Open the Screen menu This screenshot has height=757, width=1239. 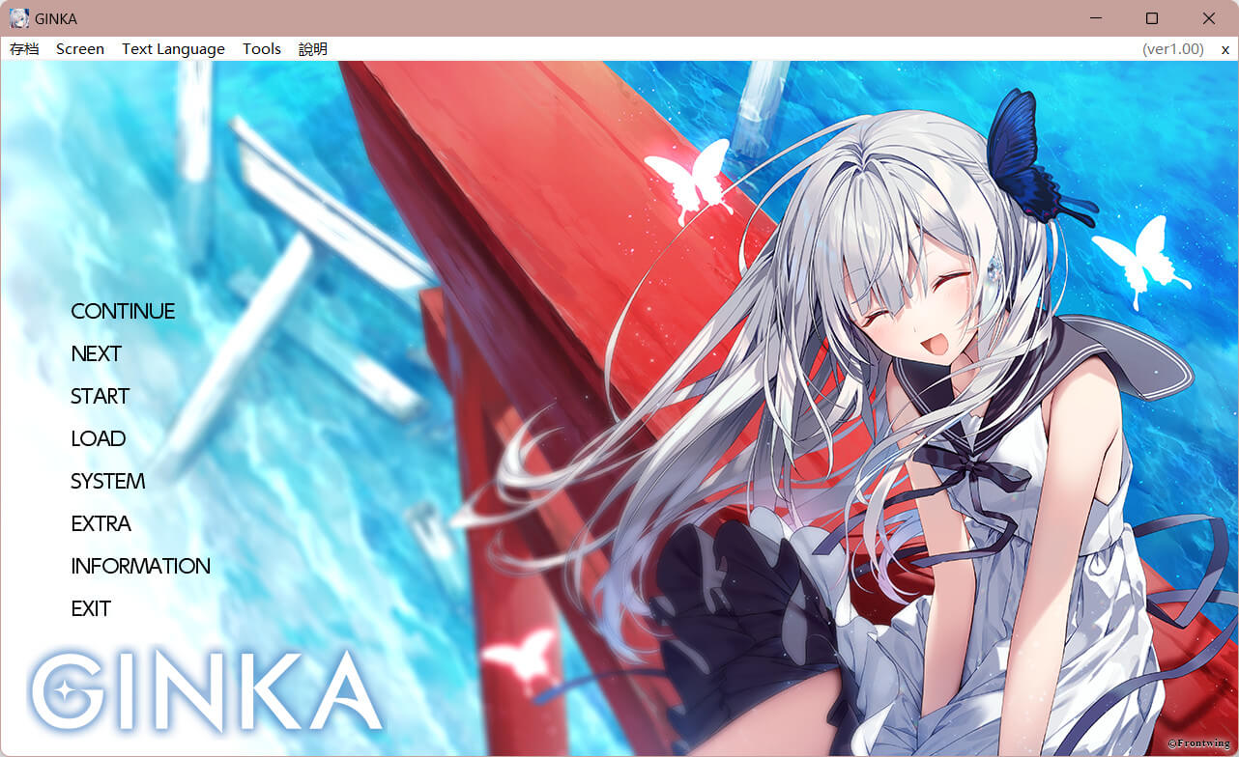click(x=80, y=49)
